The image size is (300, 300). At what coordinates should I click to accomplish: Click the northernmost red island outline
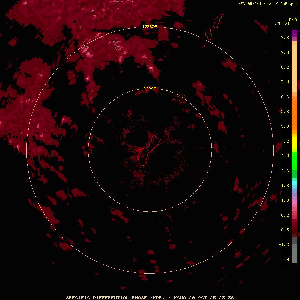[x=218, y=21]
